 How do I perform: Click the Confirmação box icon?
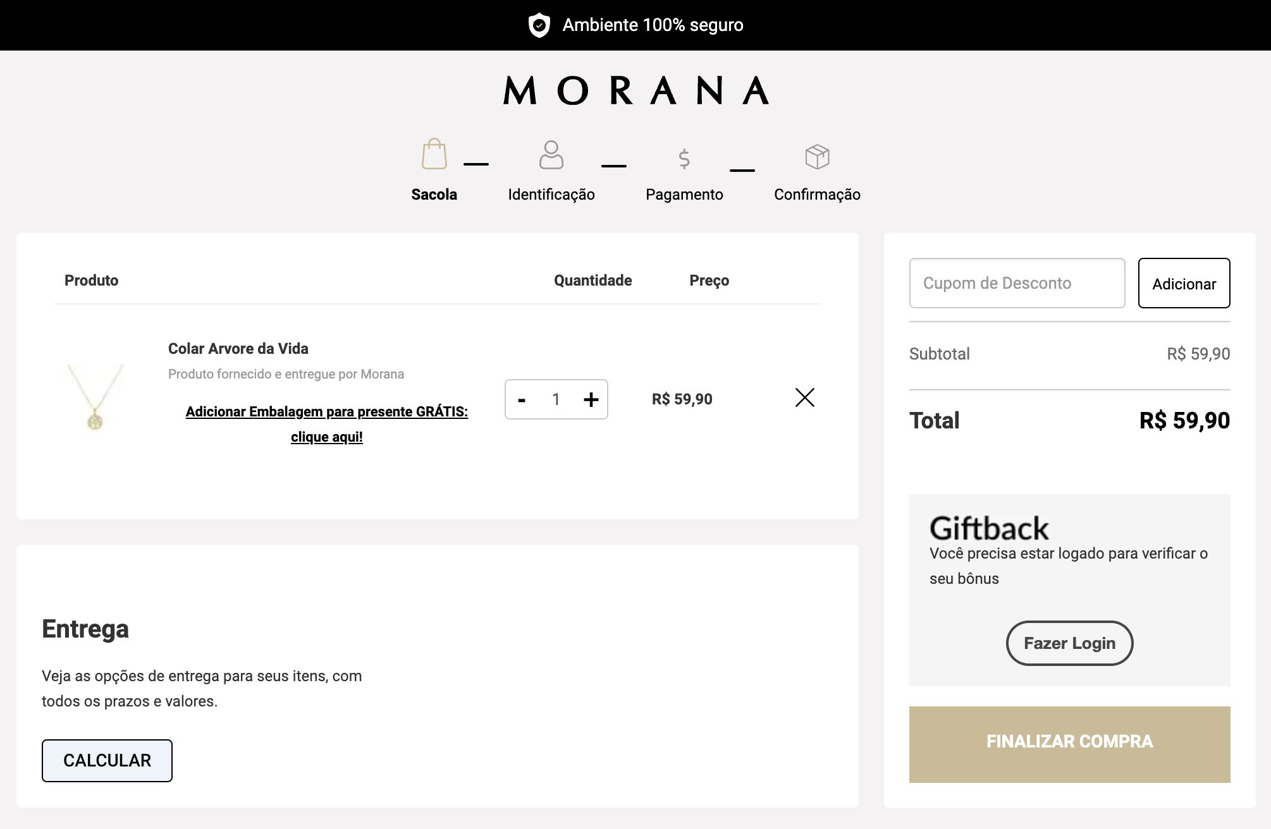click(x=817, y=157)
